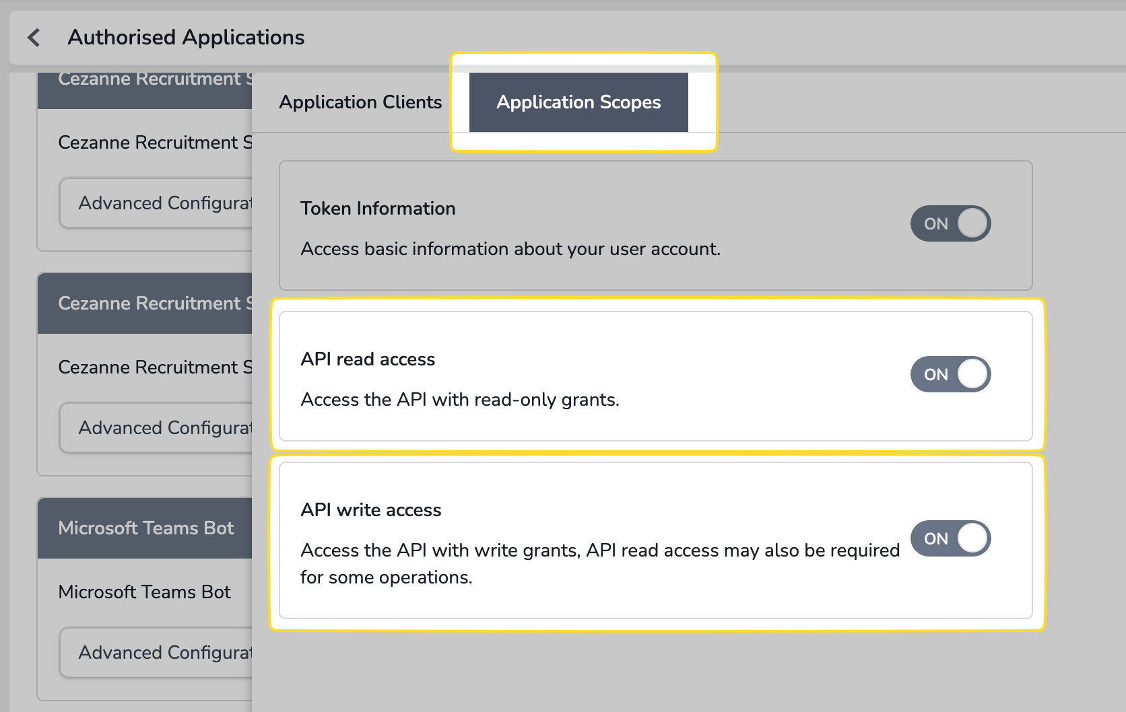Screen dimensions: 1126x712
Task: Switch to the Application Clients tab
Action: click(x=360, y=102)
